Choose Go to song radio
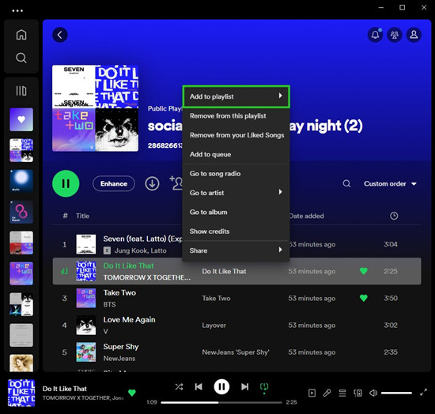 click(x=236, y=174)
